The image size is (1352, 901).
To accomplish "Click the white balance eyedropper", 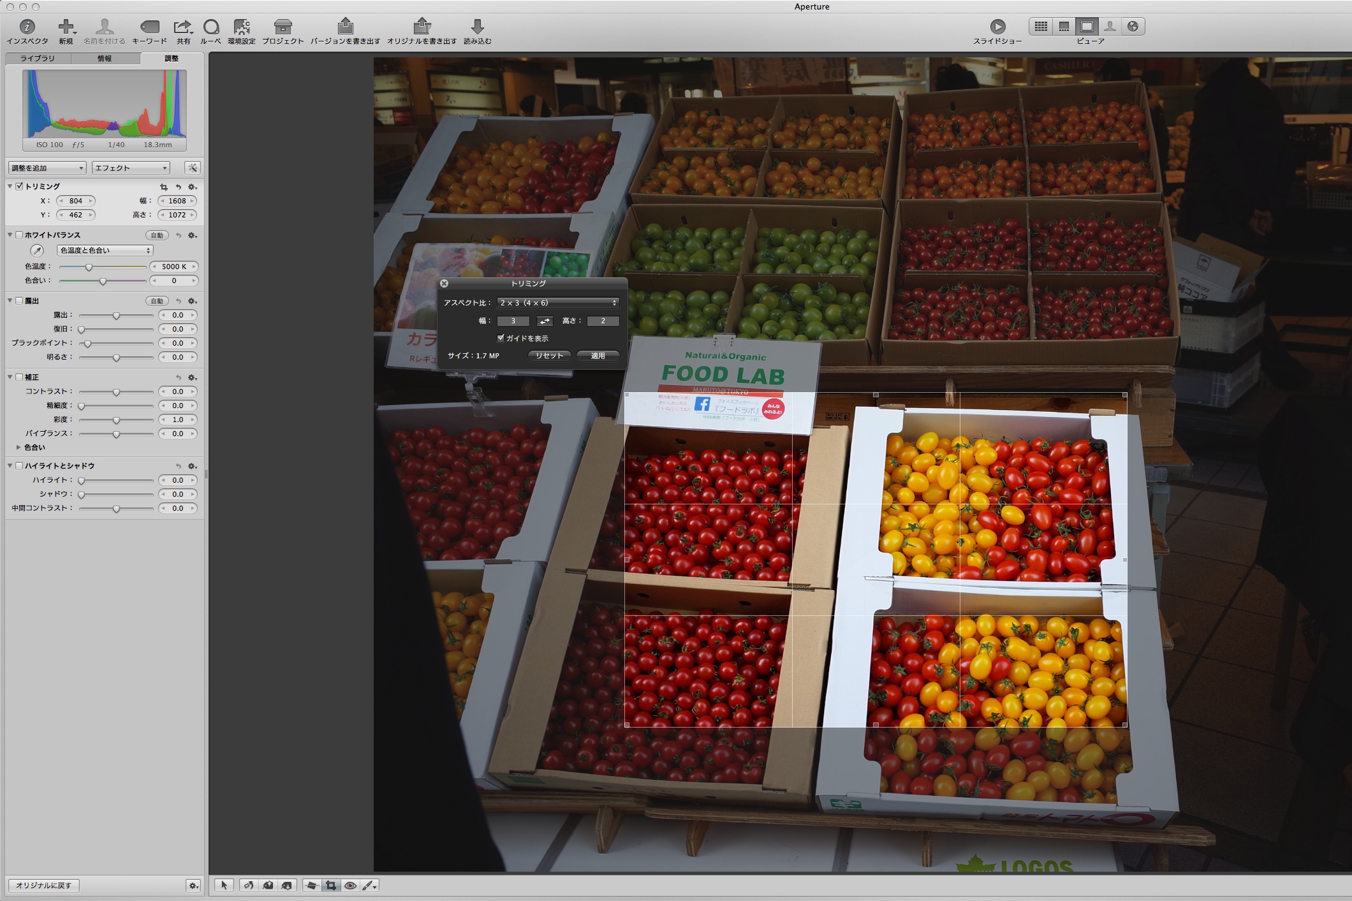I will coord(37,251).
